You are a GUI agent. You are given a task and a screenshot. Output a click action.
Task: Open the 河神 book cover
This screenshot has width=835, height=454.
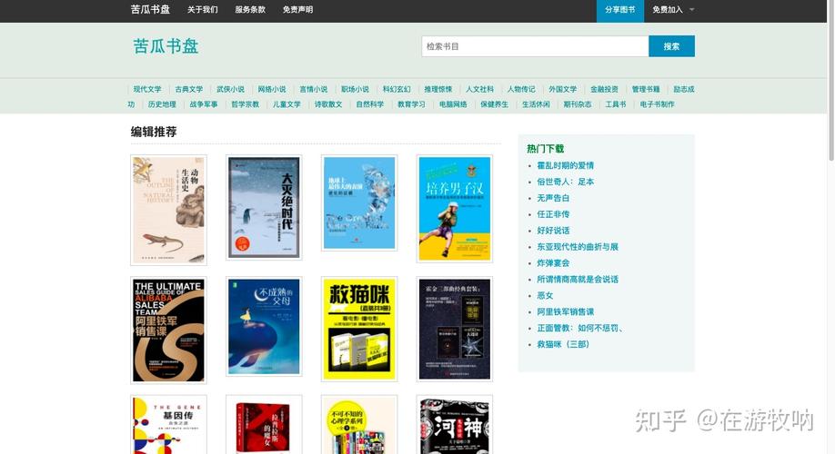[x=455, y=425]
